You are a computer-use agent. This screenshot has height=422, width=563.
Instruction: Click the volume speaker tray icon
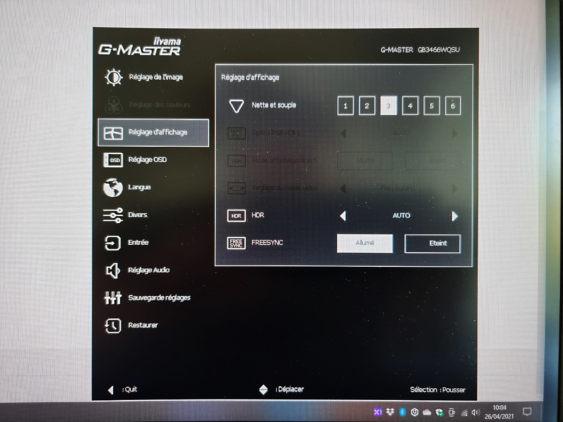pos(476,413)
